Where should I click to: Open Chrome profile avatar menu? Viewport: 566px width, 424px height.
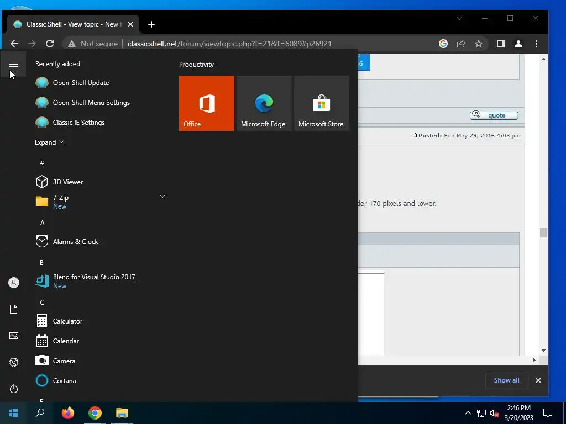(518, 44)
